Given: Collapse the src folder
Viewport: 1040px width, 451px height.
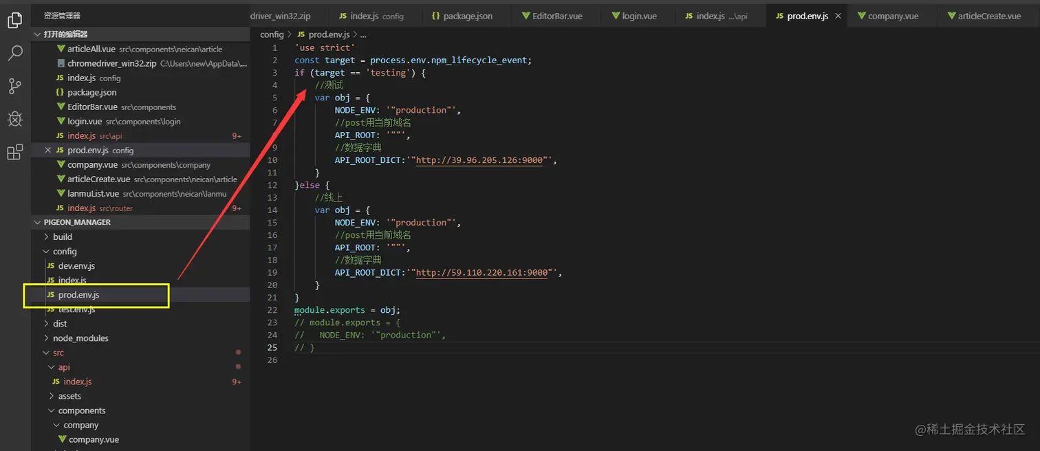Looking at the screenshot, I should click(58, 352).
